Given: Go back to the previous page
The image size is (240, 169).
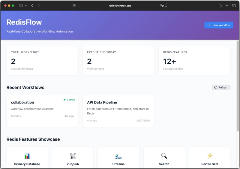Looking at the screenshot, I should [32, 5].
